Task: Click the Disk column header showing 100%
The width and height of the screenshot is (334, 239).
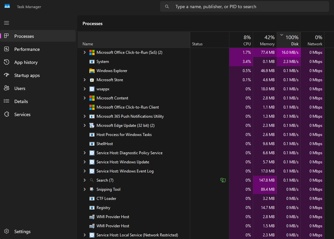Action: coord(289,40)
